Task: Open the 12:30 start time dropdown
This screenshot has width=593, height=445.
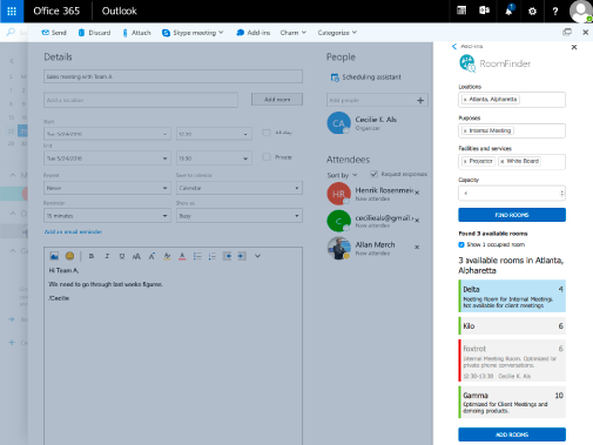Action: coord(214,133)
